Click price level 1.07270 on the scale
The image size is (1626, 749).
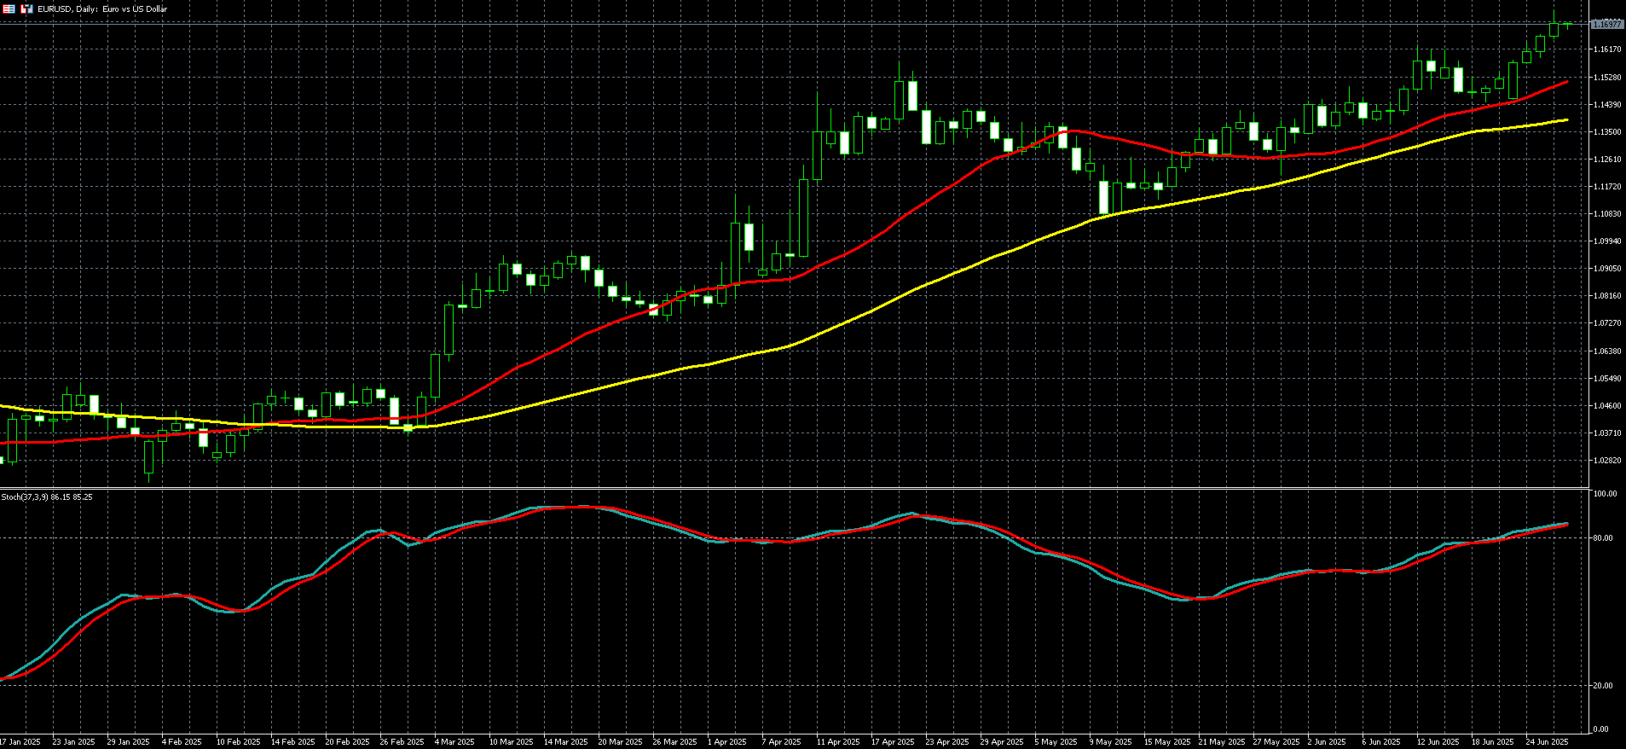tap(1607, 323)
